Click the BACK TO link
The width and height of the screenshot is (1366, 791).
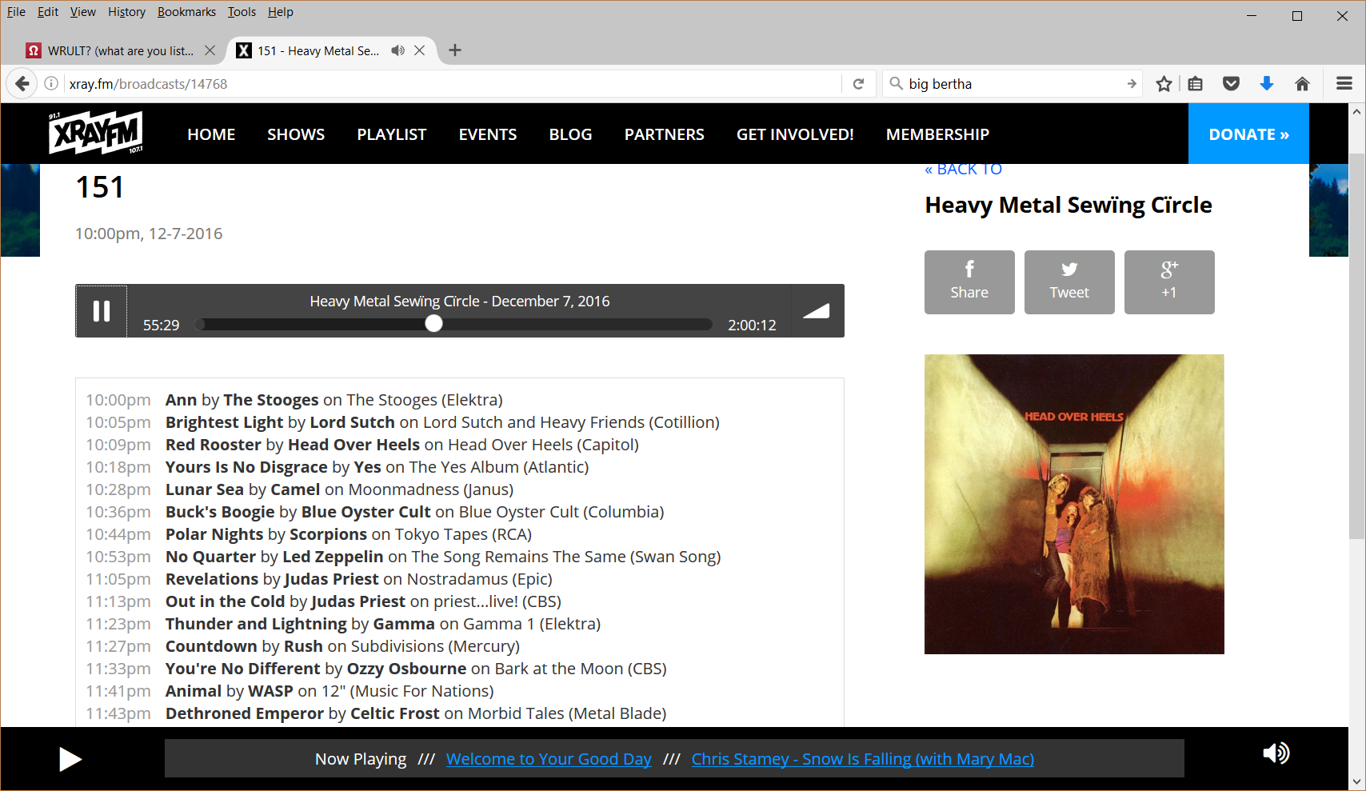click(963, 170)
